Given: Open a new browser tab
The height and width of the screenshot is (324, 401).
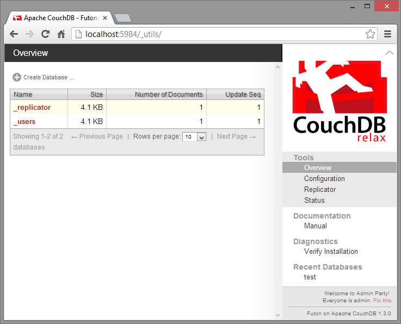Looking at the screenshot, I should click(124, 18).
